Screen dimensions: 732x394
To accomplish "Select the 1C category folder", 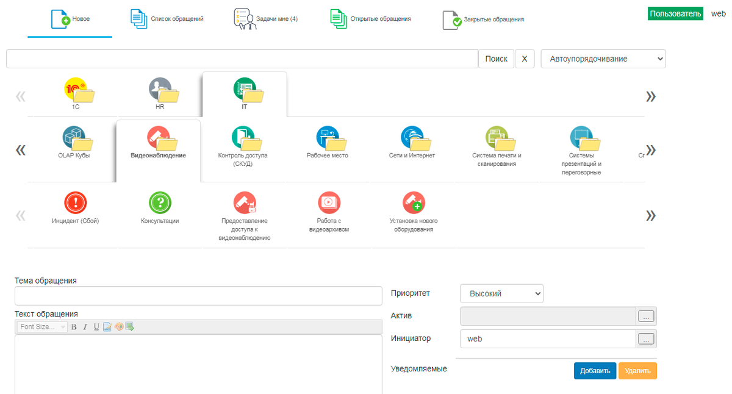I will coord(76,95).
